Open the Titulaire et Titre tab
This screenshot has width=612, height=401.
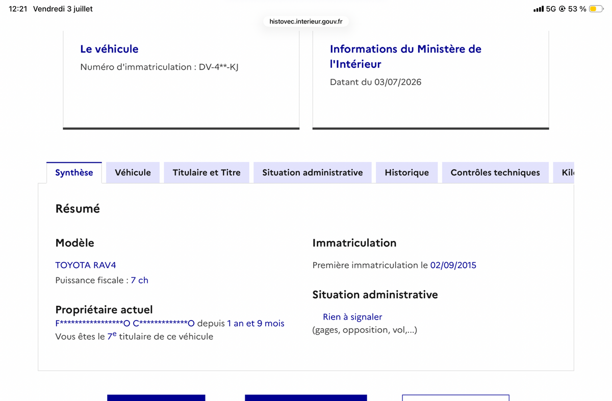(207, 173)
